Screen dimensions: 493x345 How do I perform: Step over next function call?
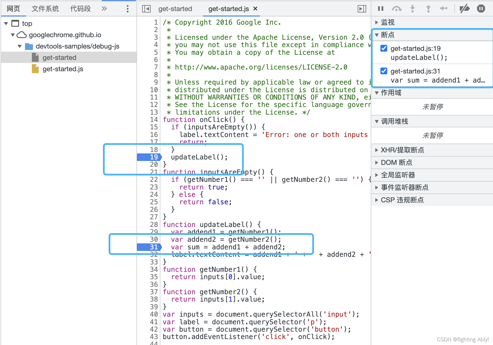point(397,9)
